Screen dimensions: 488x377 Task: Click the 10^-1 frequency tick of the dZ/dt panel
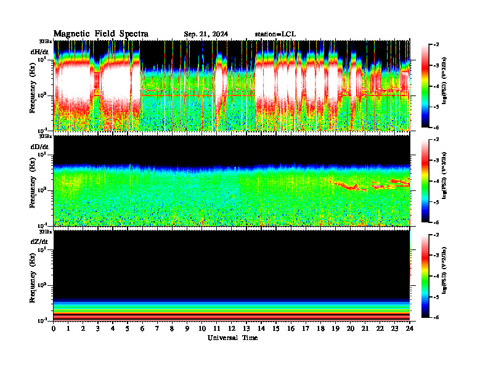click(42, 320)
